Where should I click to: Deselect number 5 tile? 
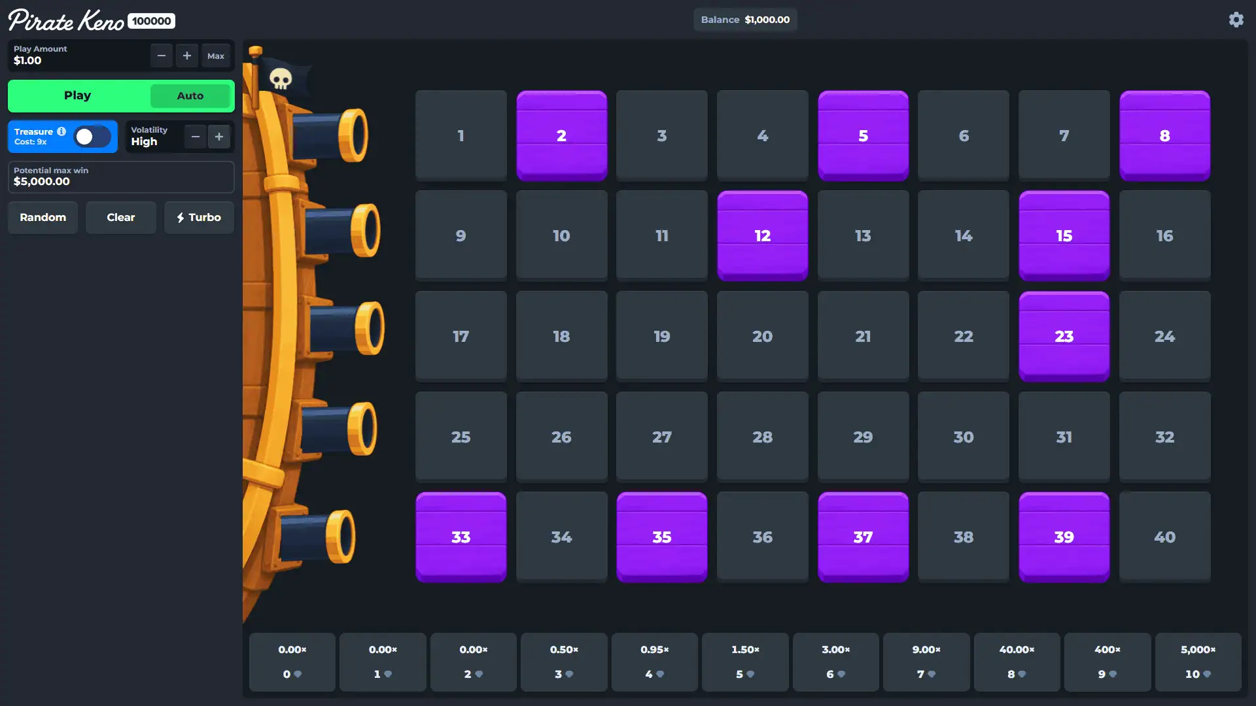coord(863,135)
